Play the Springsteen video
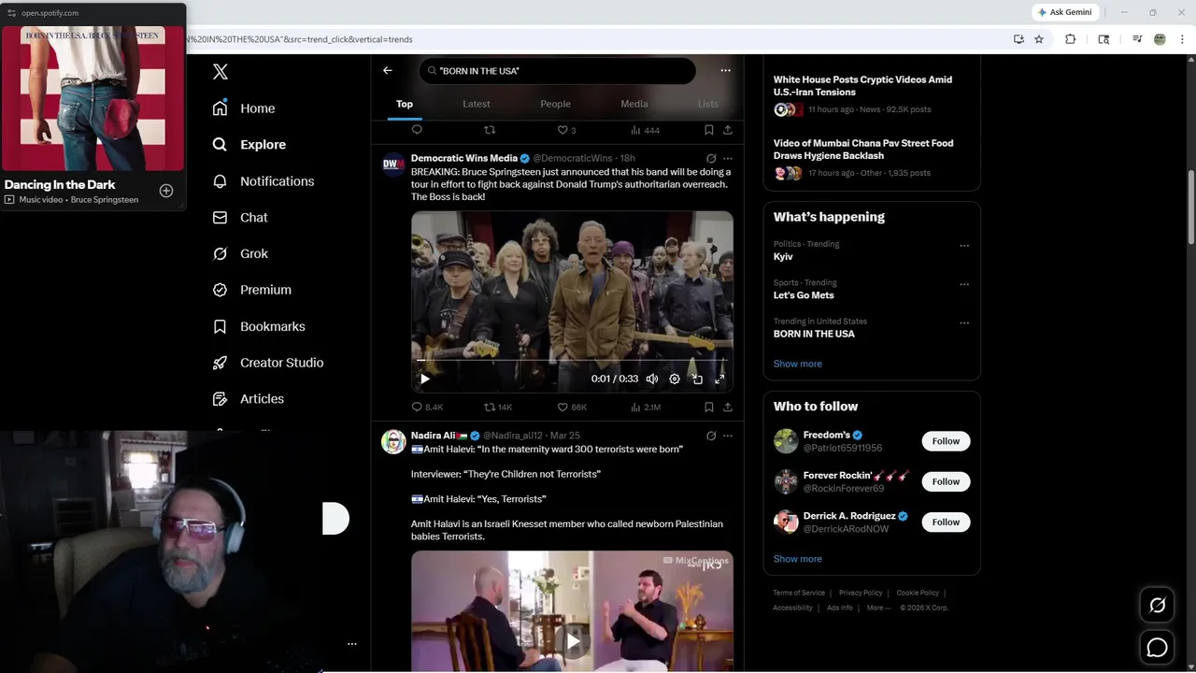The height and width of the screenshot is (673, 1196). (x=425, y=379)
